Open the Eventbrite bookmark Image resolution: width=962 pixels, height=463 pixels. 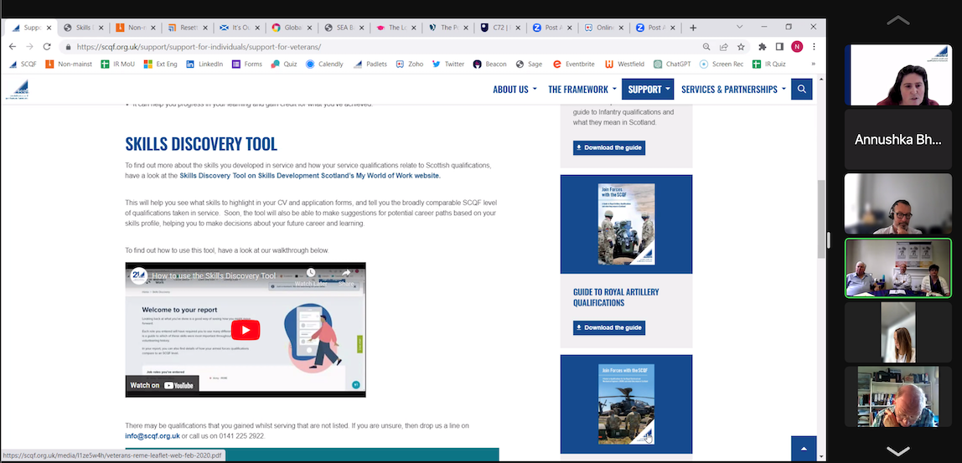point(575,64)
